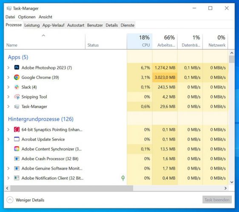The image size is (239, 212).
Task: Minimize the Task-Manager window
Action: 194,8
